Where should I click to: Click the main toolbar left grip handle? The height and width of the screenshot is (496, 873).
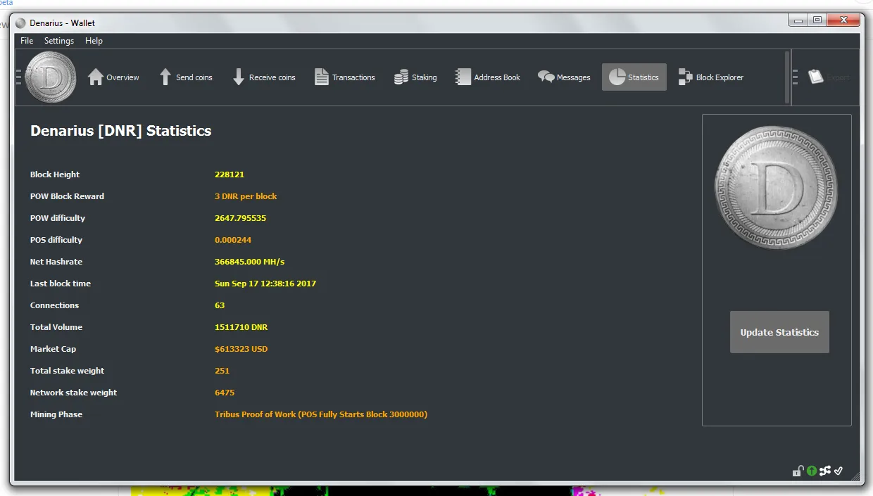coord(19,77)
